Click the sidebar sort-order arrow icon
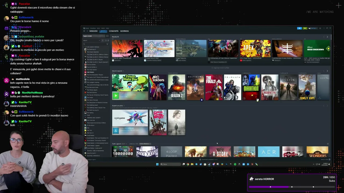Screen dimensions: 344x193 pos(103,40)
